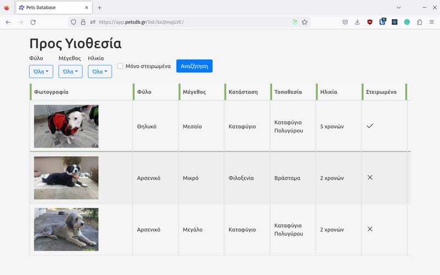Image resolution: width=440 pixels, height=275 pixels.
Task: Open a new tab with plus button
Action: (x=100, y=8)
